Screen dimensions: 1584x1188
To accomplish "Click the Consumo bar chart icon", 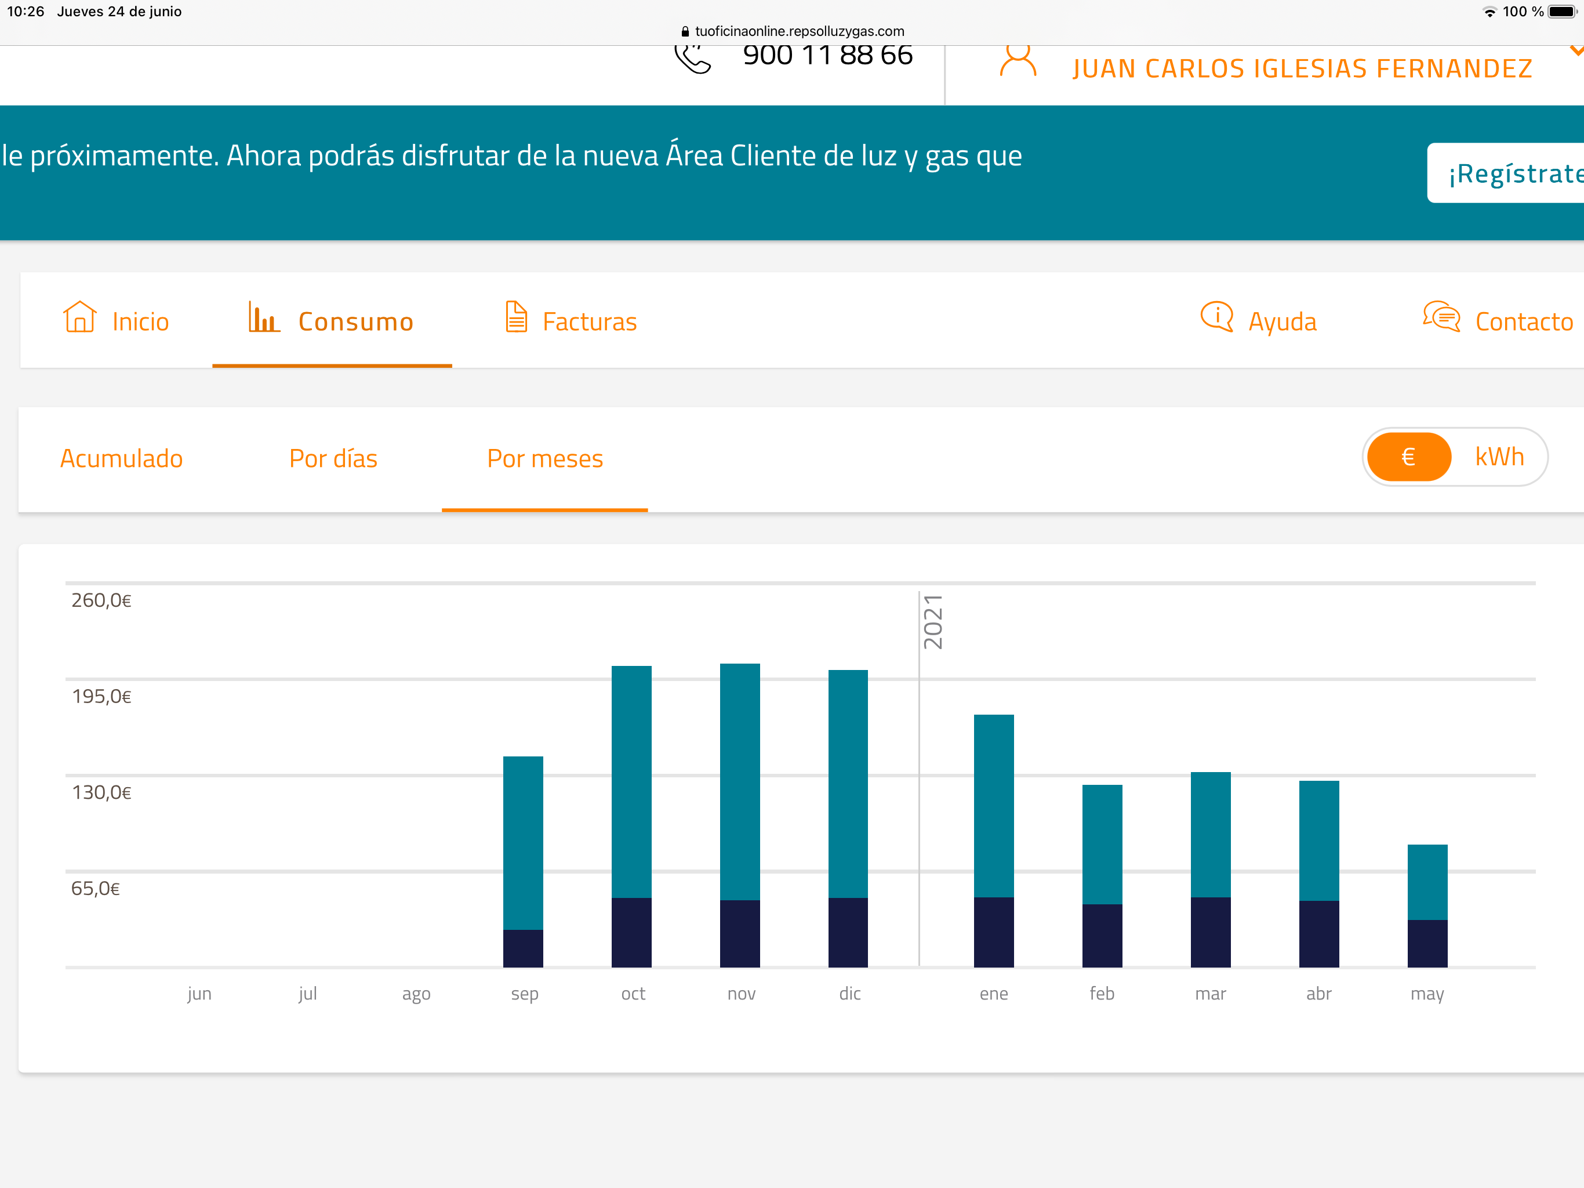I will point(264,317).
